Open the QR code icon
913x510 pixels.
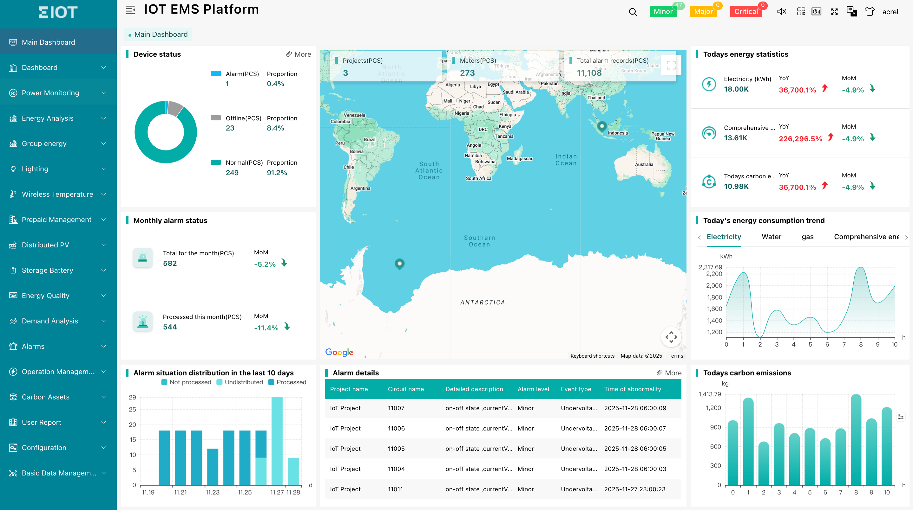[801, 12]
